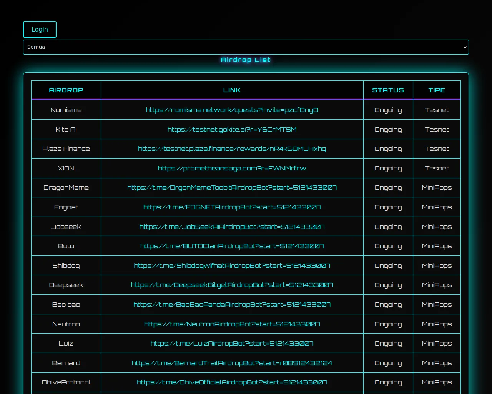Click Tesnet type in the Nomisma row
Viewport: 492px width, 394px height.
point(437,110)
